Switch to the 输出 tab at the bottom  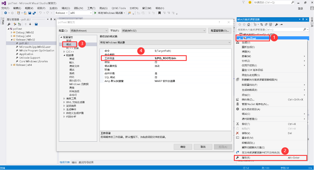[x=74, y=162]
